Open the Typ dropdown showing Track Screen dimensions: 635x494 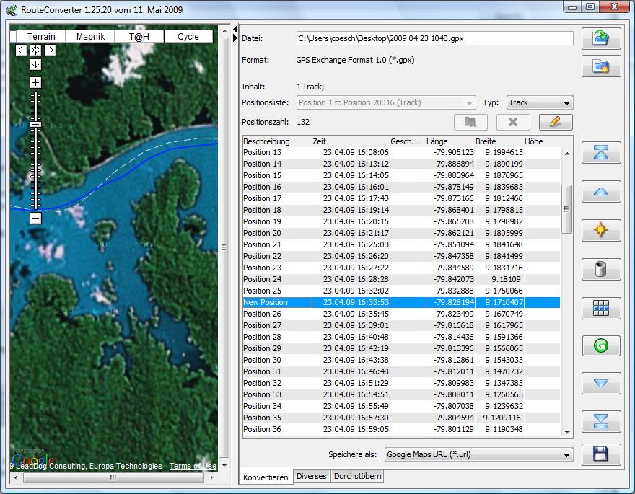(x=539, y=103)
